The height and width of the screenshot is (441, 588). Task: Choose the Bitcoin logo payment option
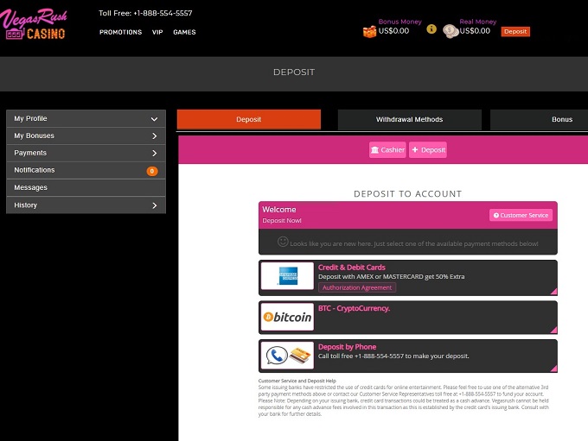pos(288,317)
